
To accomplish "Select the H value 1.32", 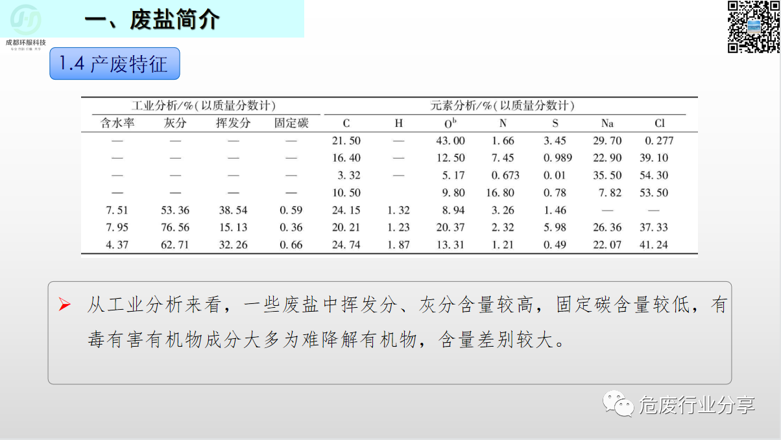I will 398,211.
